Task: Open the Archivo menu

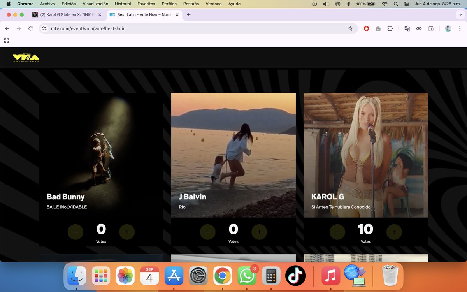Action: (x=47, y=4)
